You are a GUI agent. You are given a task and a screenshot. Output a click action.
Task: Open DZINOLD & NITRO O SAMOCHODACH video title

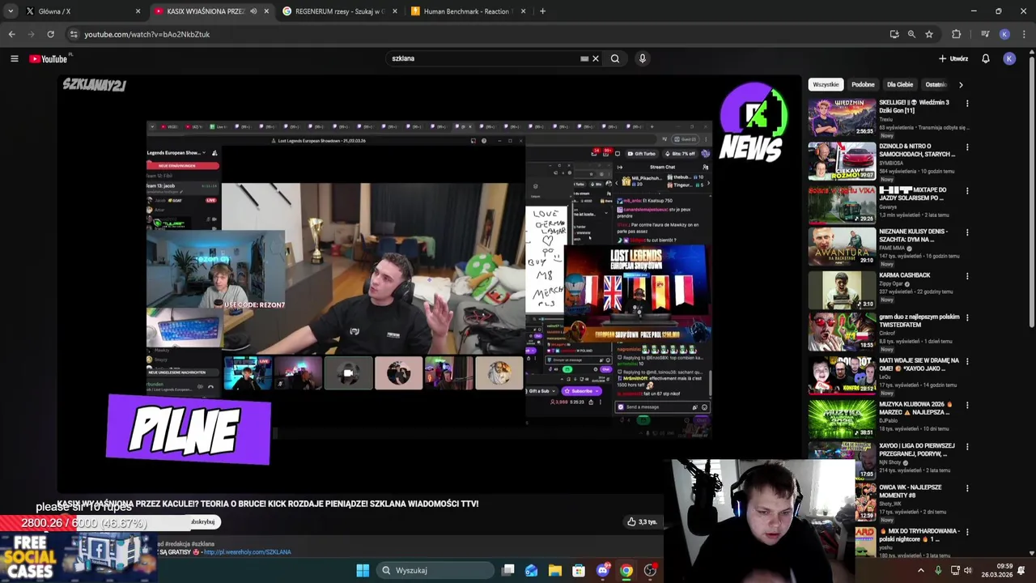[x=917, y=151]
